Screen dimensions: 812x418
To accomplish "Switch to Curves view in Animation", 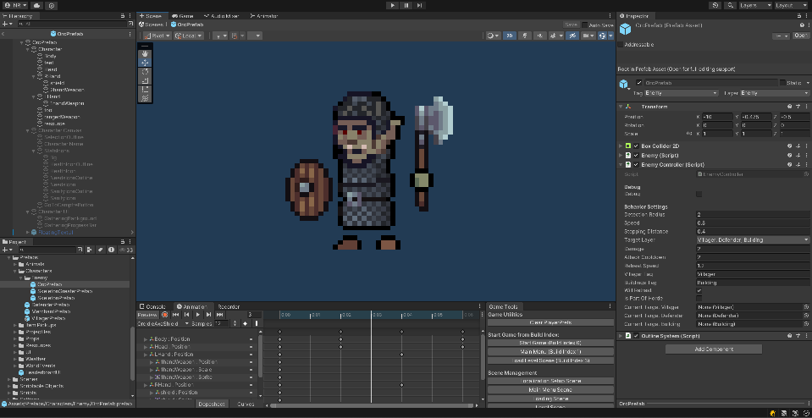I will pos(245,404).
